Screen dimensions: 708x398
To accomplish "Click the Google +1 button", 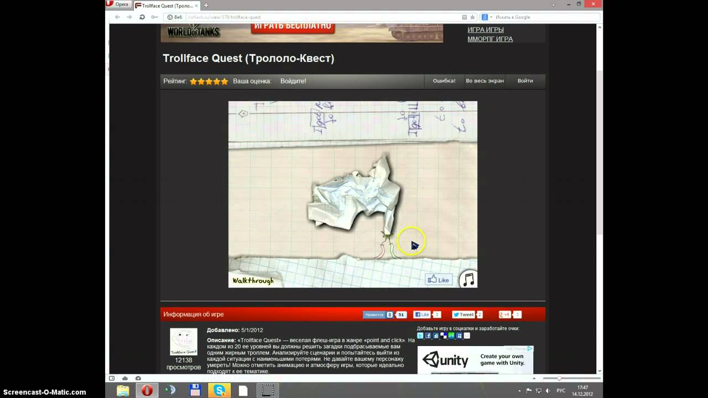I will coord(505,315).
